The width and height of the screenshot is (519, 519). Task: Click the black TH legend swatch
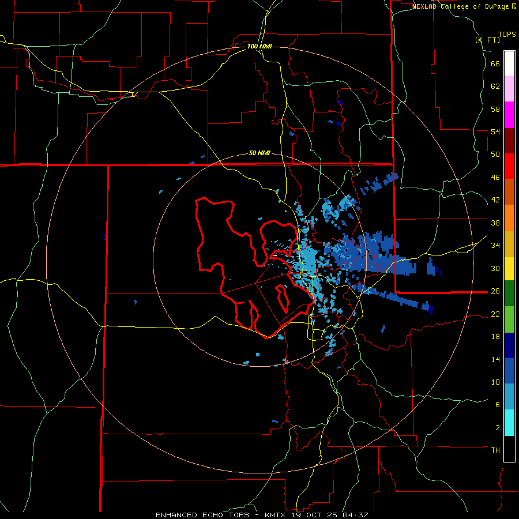click(509, 449)
